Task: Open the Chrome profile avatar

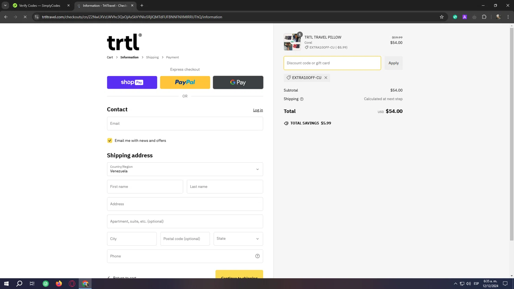Action: (498, 17)
